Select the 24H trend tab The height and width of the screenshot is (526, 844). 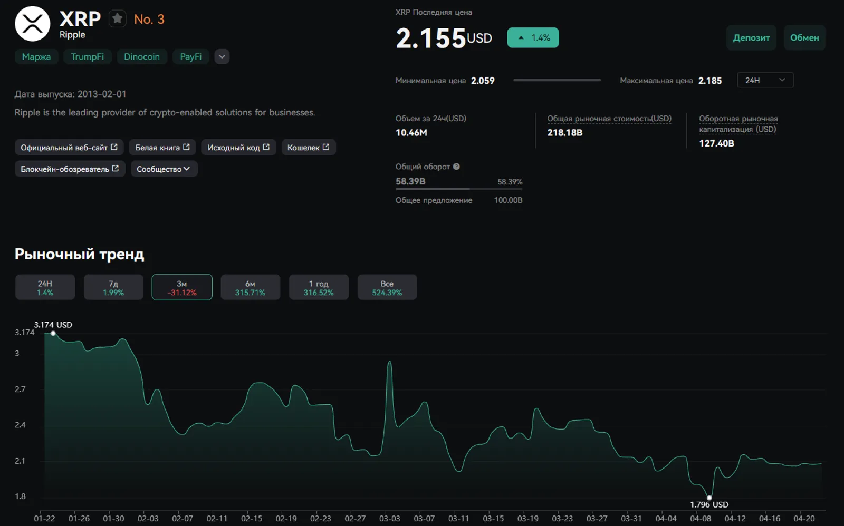(x=45, y=287)
